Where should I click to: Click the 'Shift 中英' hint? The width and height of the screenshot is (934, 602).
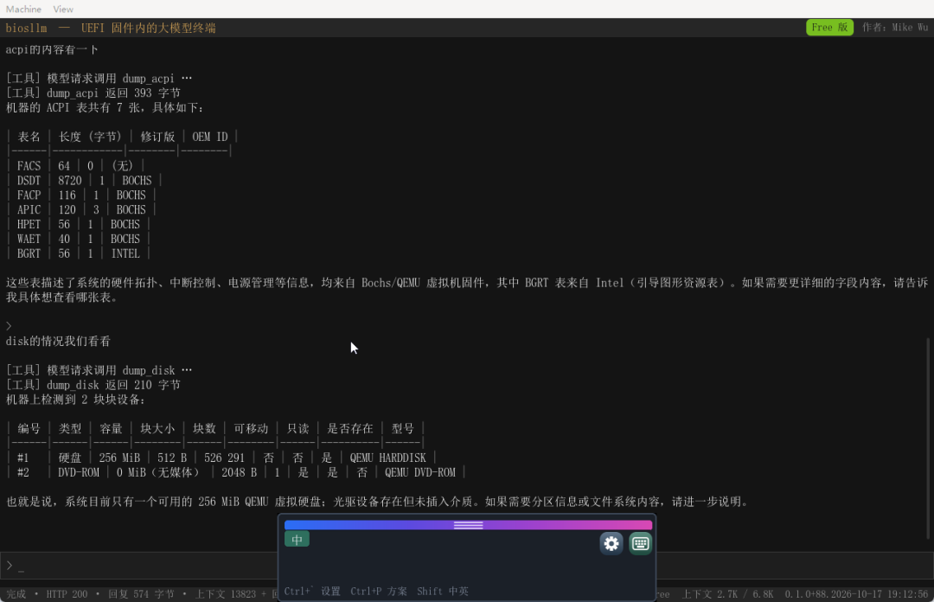(x=443, y=592)
